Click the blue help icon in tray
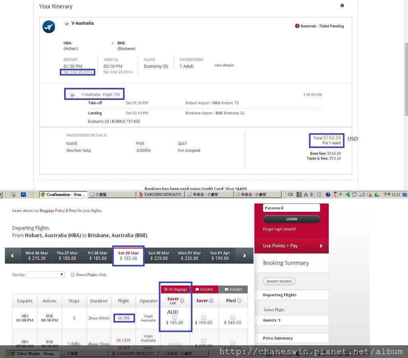Image resolution: width=408 pixels, height=358 pixels. click(328, 194)
